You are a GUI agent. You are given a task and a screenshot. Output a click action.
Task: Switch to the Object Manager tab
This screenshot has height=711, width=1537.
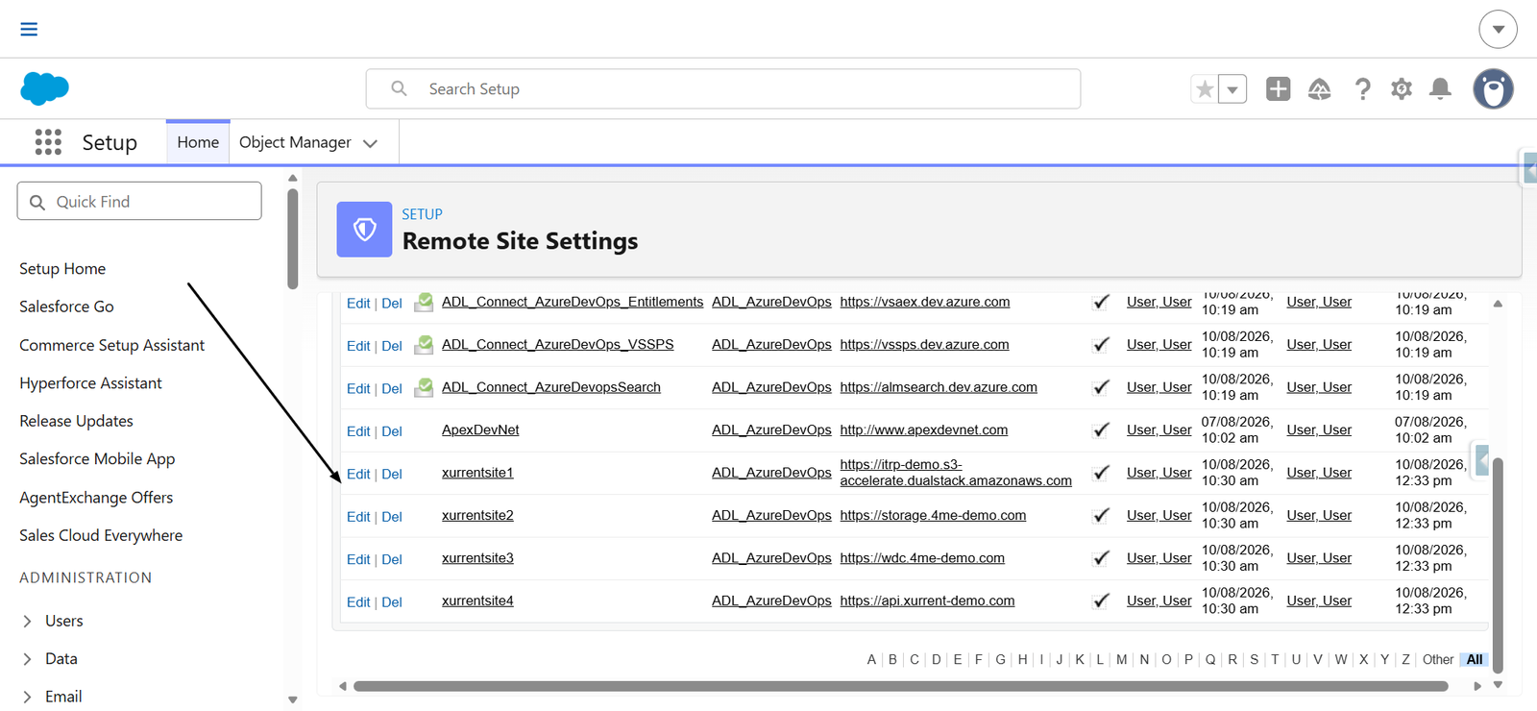(295, 142)
